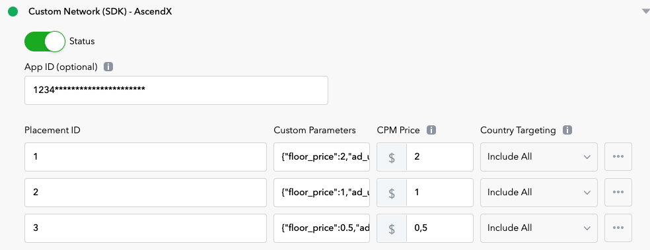Click the Country Targeting info icon
650x250 pixels.
pos(567,130)
